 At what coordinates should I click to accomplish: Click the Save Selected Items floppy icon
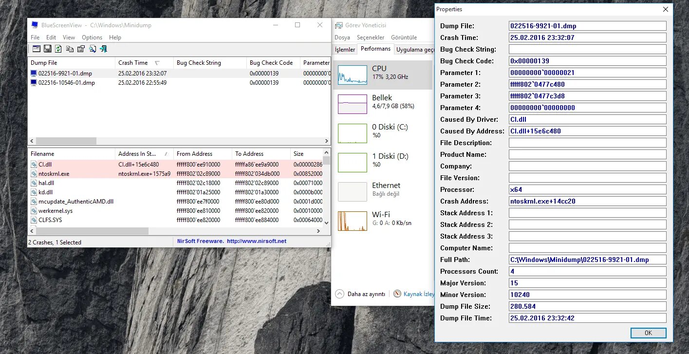(48, 49)
